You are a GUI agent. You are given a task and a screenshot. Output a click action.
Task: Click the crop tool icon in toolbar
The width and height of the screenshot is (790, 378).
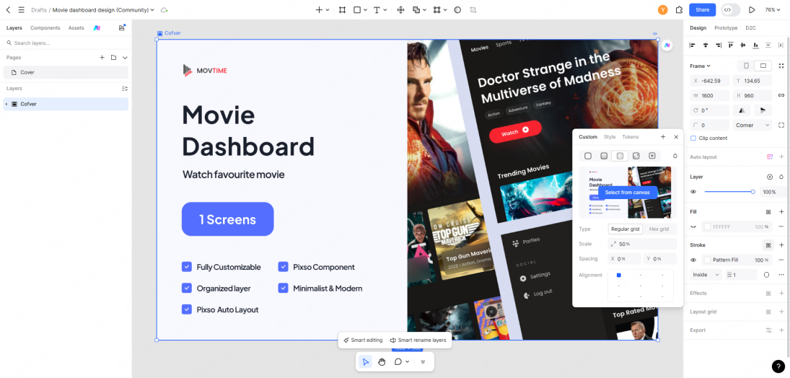(473, 9)
